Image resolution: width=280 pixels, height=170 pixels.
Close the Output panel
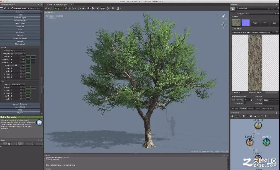227,155
